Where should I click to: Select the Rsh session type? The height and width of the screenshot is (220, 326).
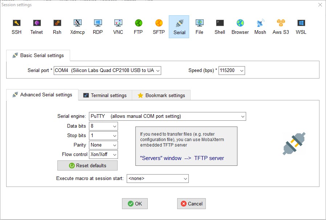click(57, 25)
